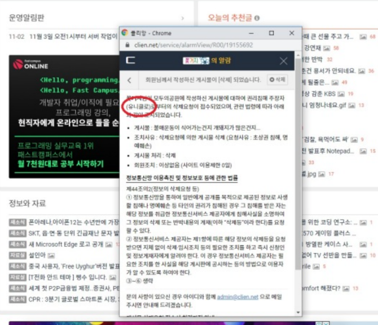This screenshot has height=325, width=378.
Task: Open the 엄청나네요.gif recommended post
Action: pyautogui.click(x=324, y=105)
